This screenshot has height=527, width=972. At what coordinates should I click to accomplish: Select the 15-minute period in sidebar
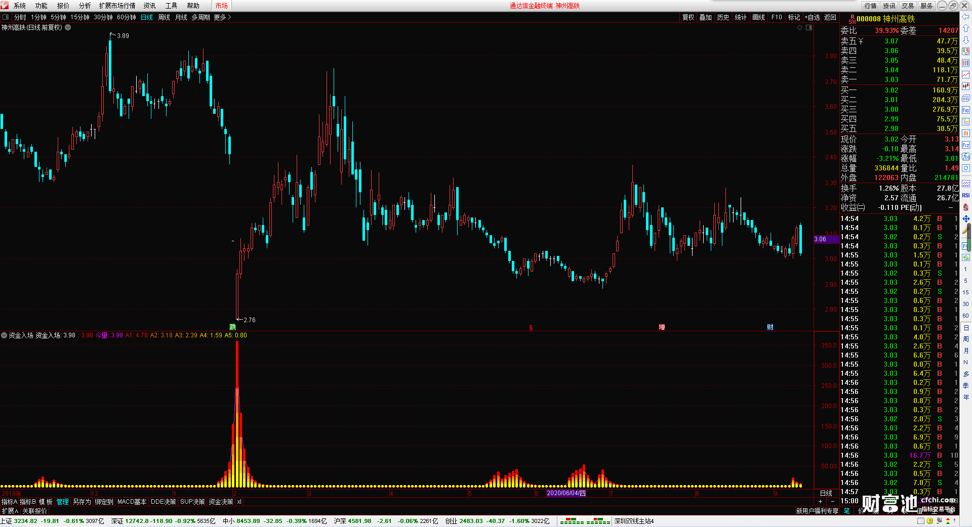click(965, 292)
